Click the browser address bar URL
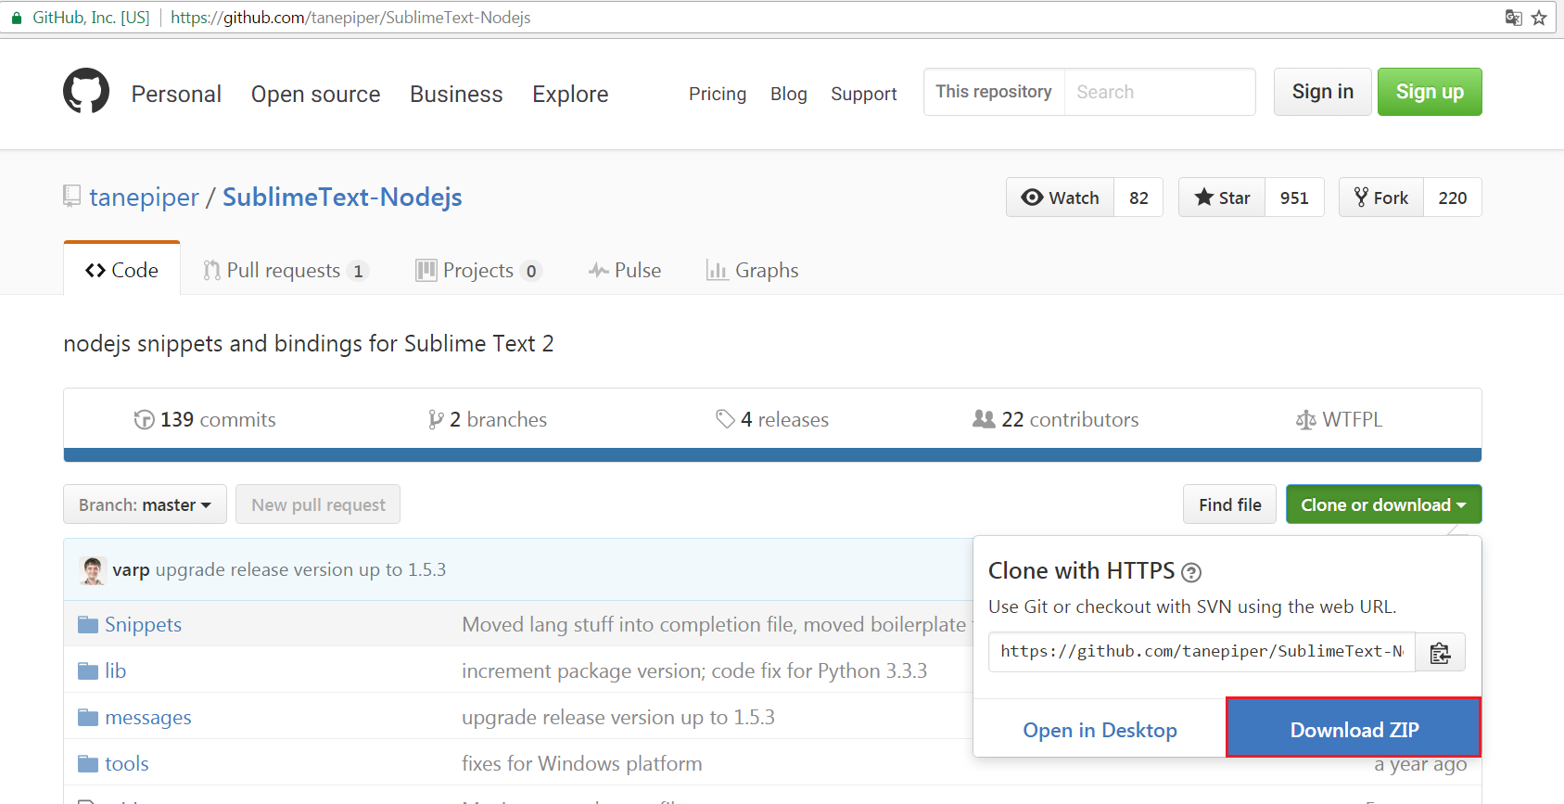1564x804 pixels. pyautogui.click(x=350, y=18)
